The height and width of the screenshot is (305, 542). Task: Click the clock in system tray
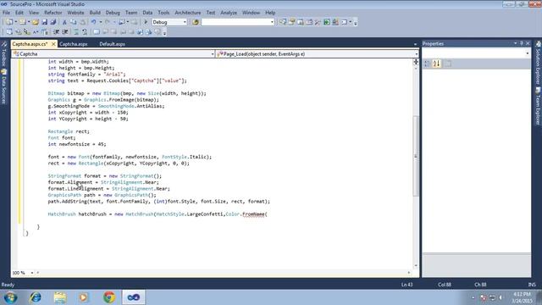click(522, 297)
